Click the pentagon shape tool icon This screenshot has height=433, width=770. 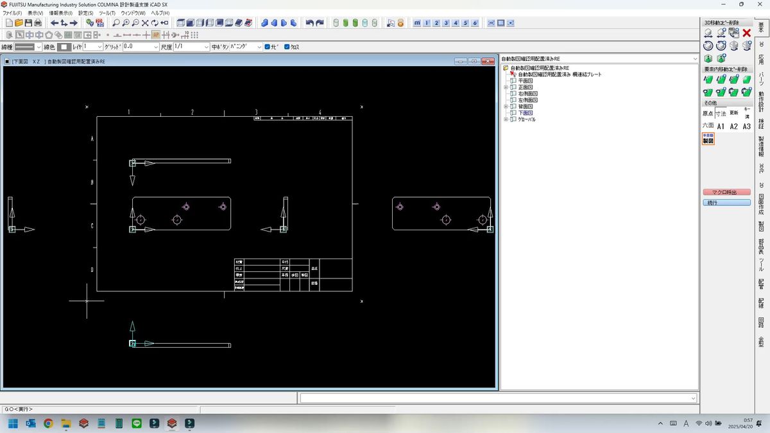[49, 35]
